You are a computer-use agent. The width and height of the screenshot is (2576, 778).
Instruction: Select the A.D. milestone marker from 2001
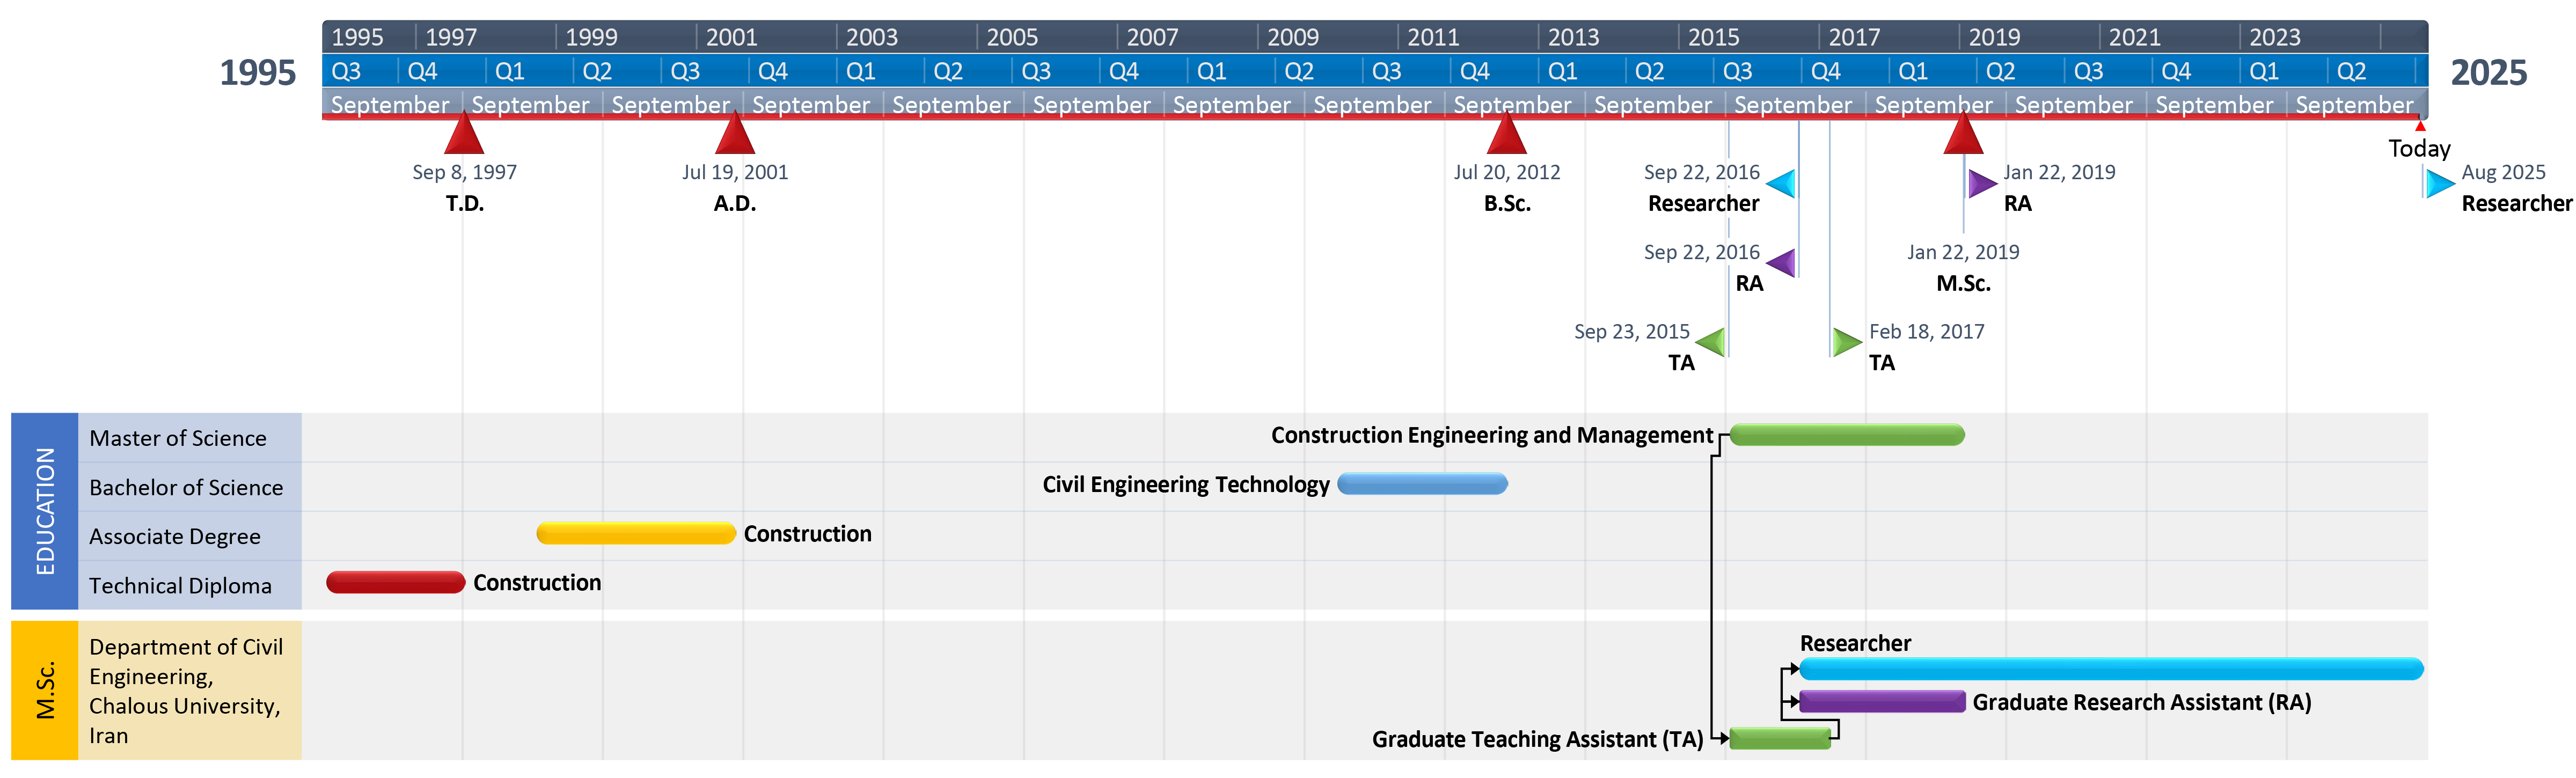[x=735, y=135]
